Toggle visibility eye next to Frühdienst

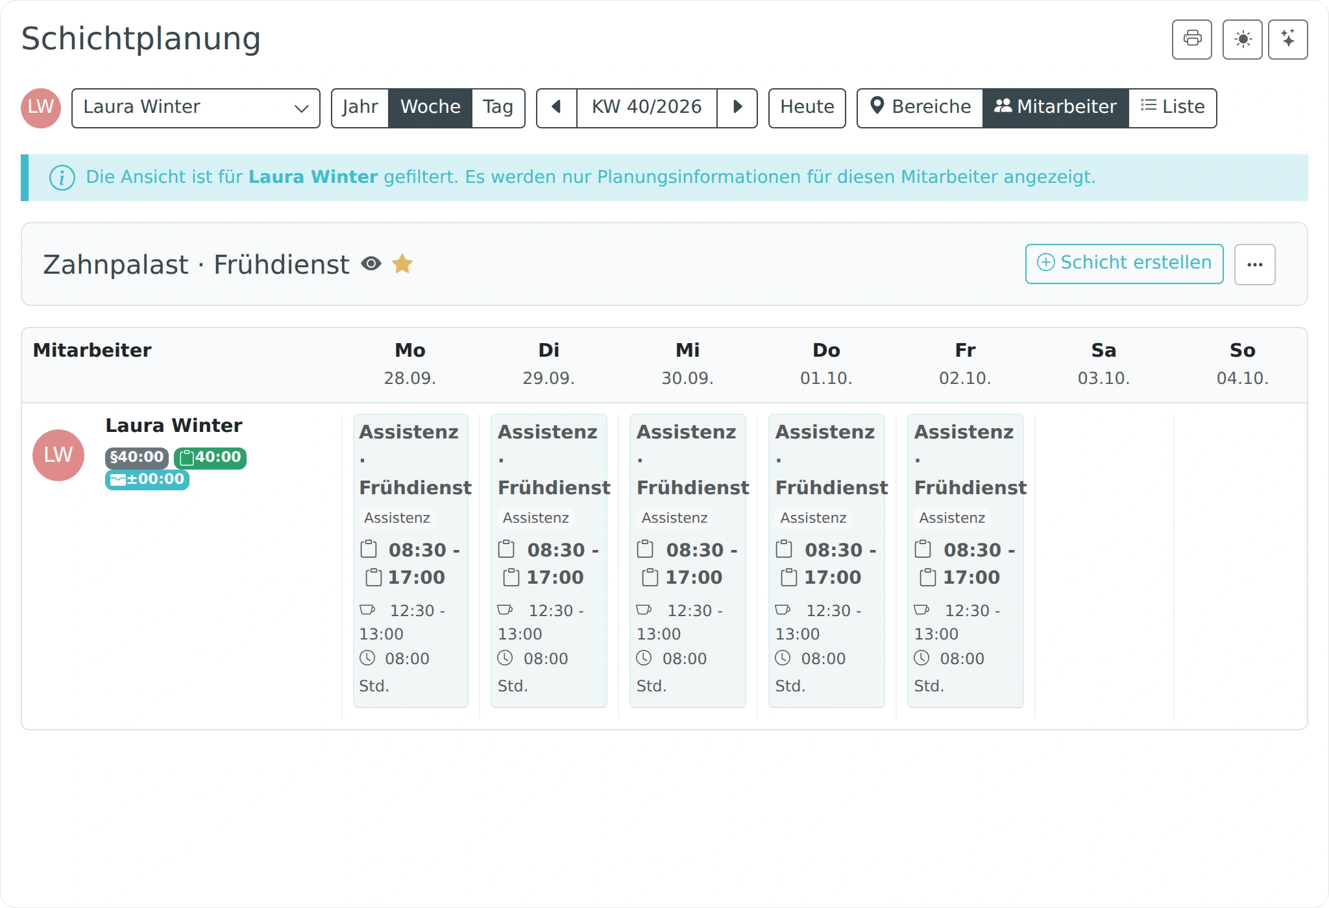[371, 263]
